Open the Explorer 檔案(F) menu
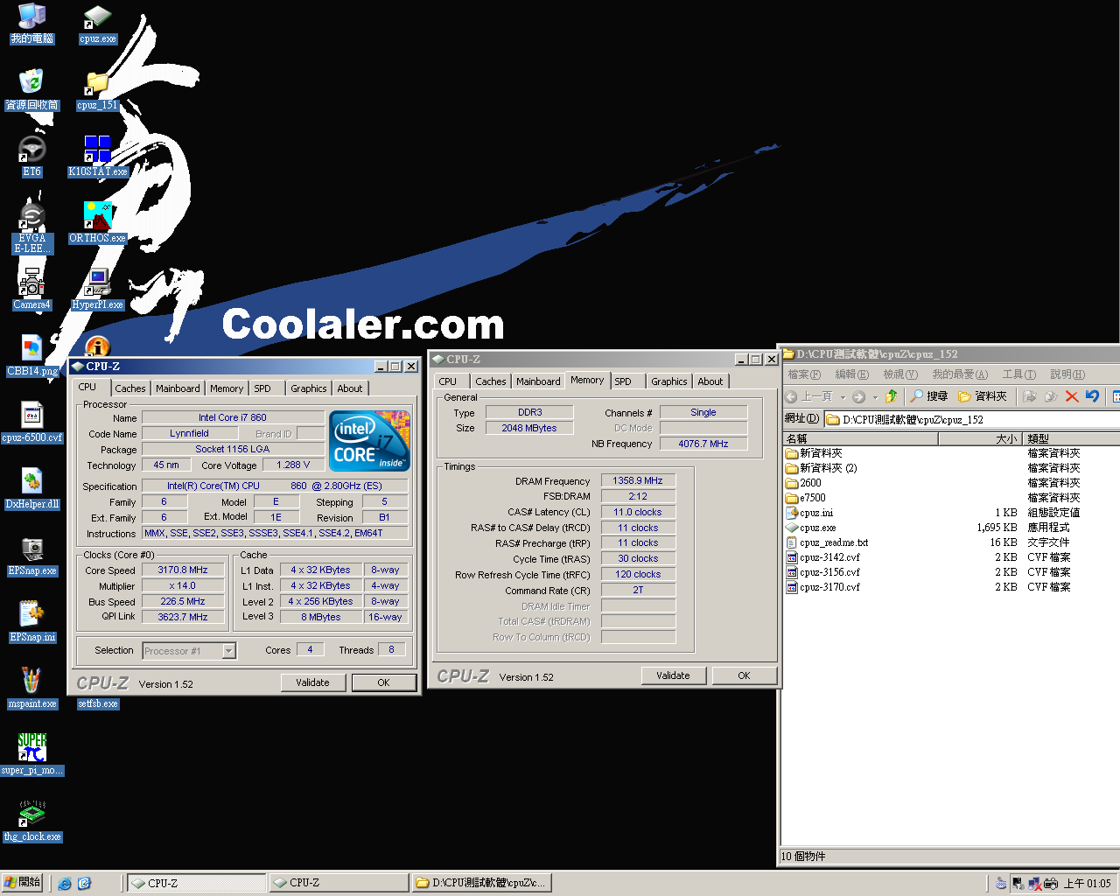Viewport: 1120px width, 896px height. 804,374
